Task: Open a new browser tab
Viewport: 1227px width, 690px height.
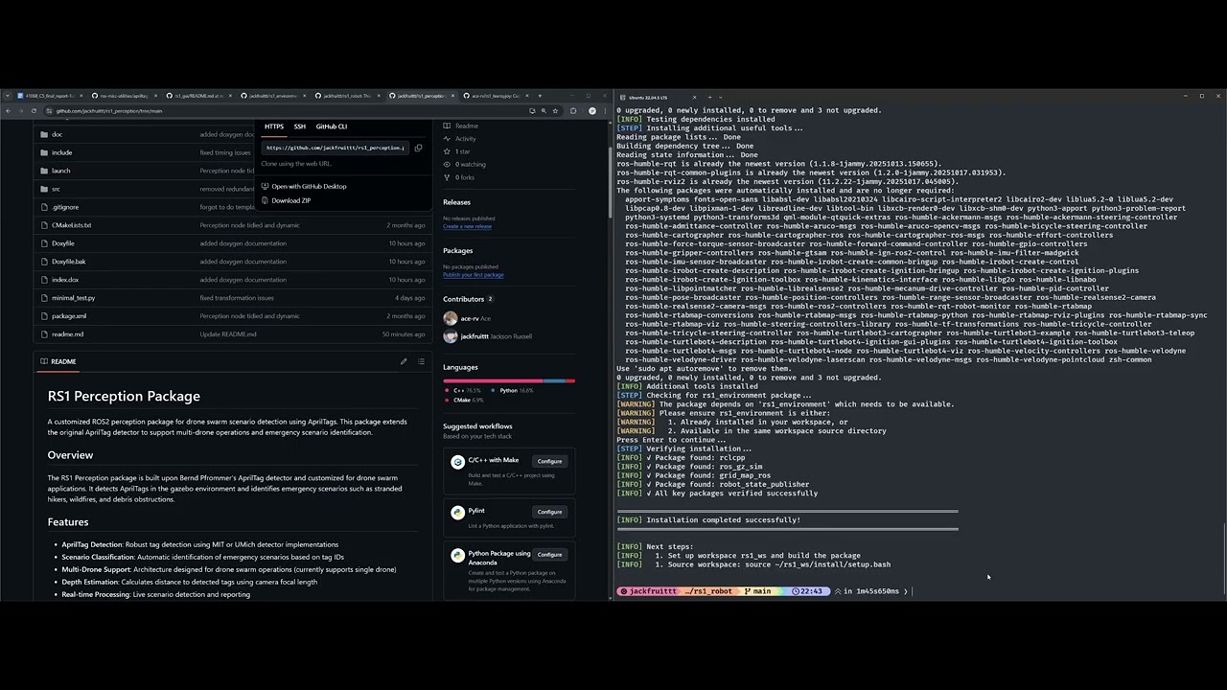Action: (x=540, y=96)
